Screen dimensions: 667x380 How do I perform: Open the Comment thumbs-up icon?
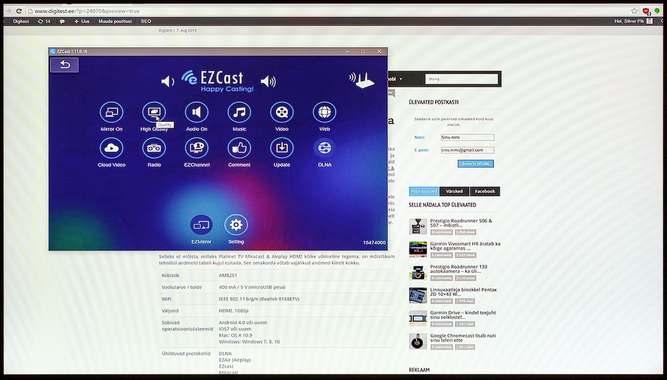coord(239,148)
